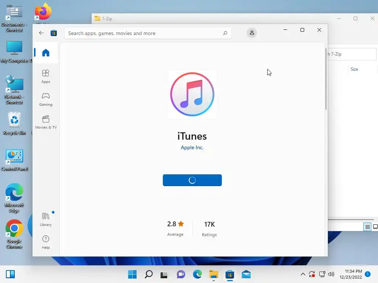378x283 pixels.
Task: Open File Explorer from taskbar
Action: (x=214, y=274)
